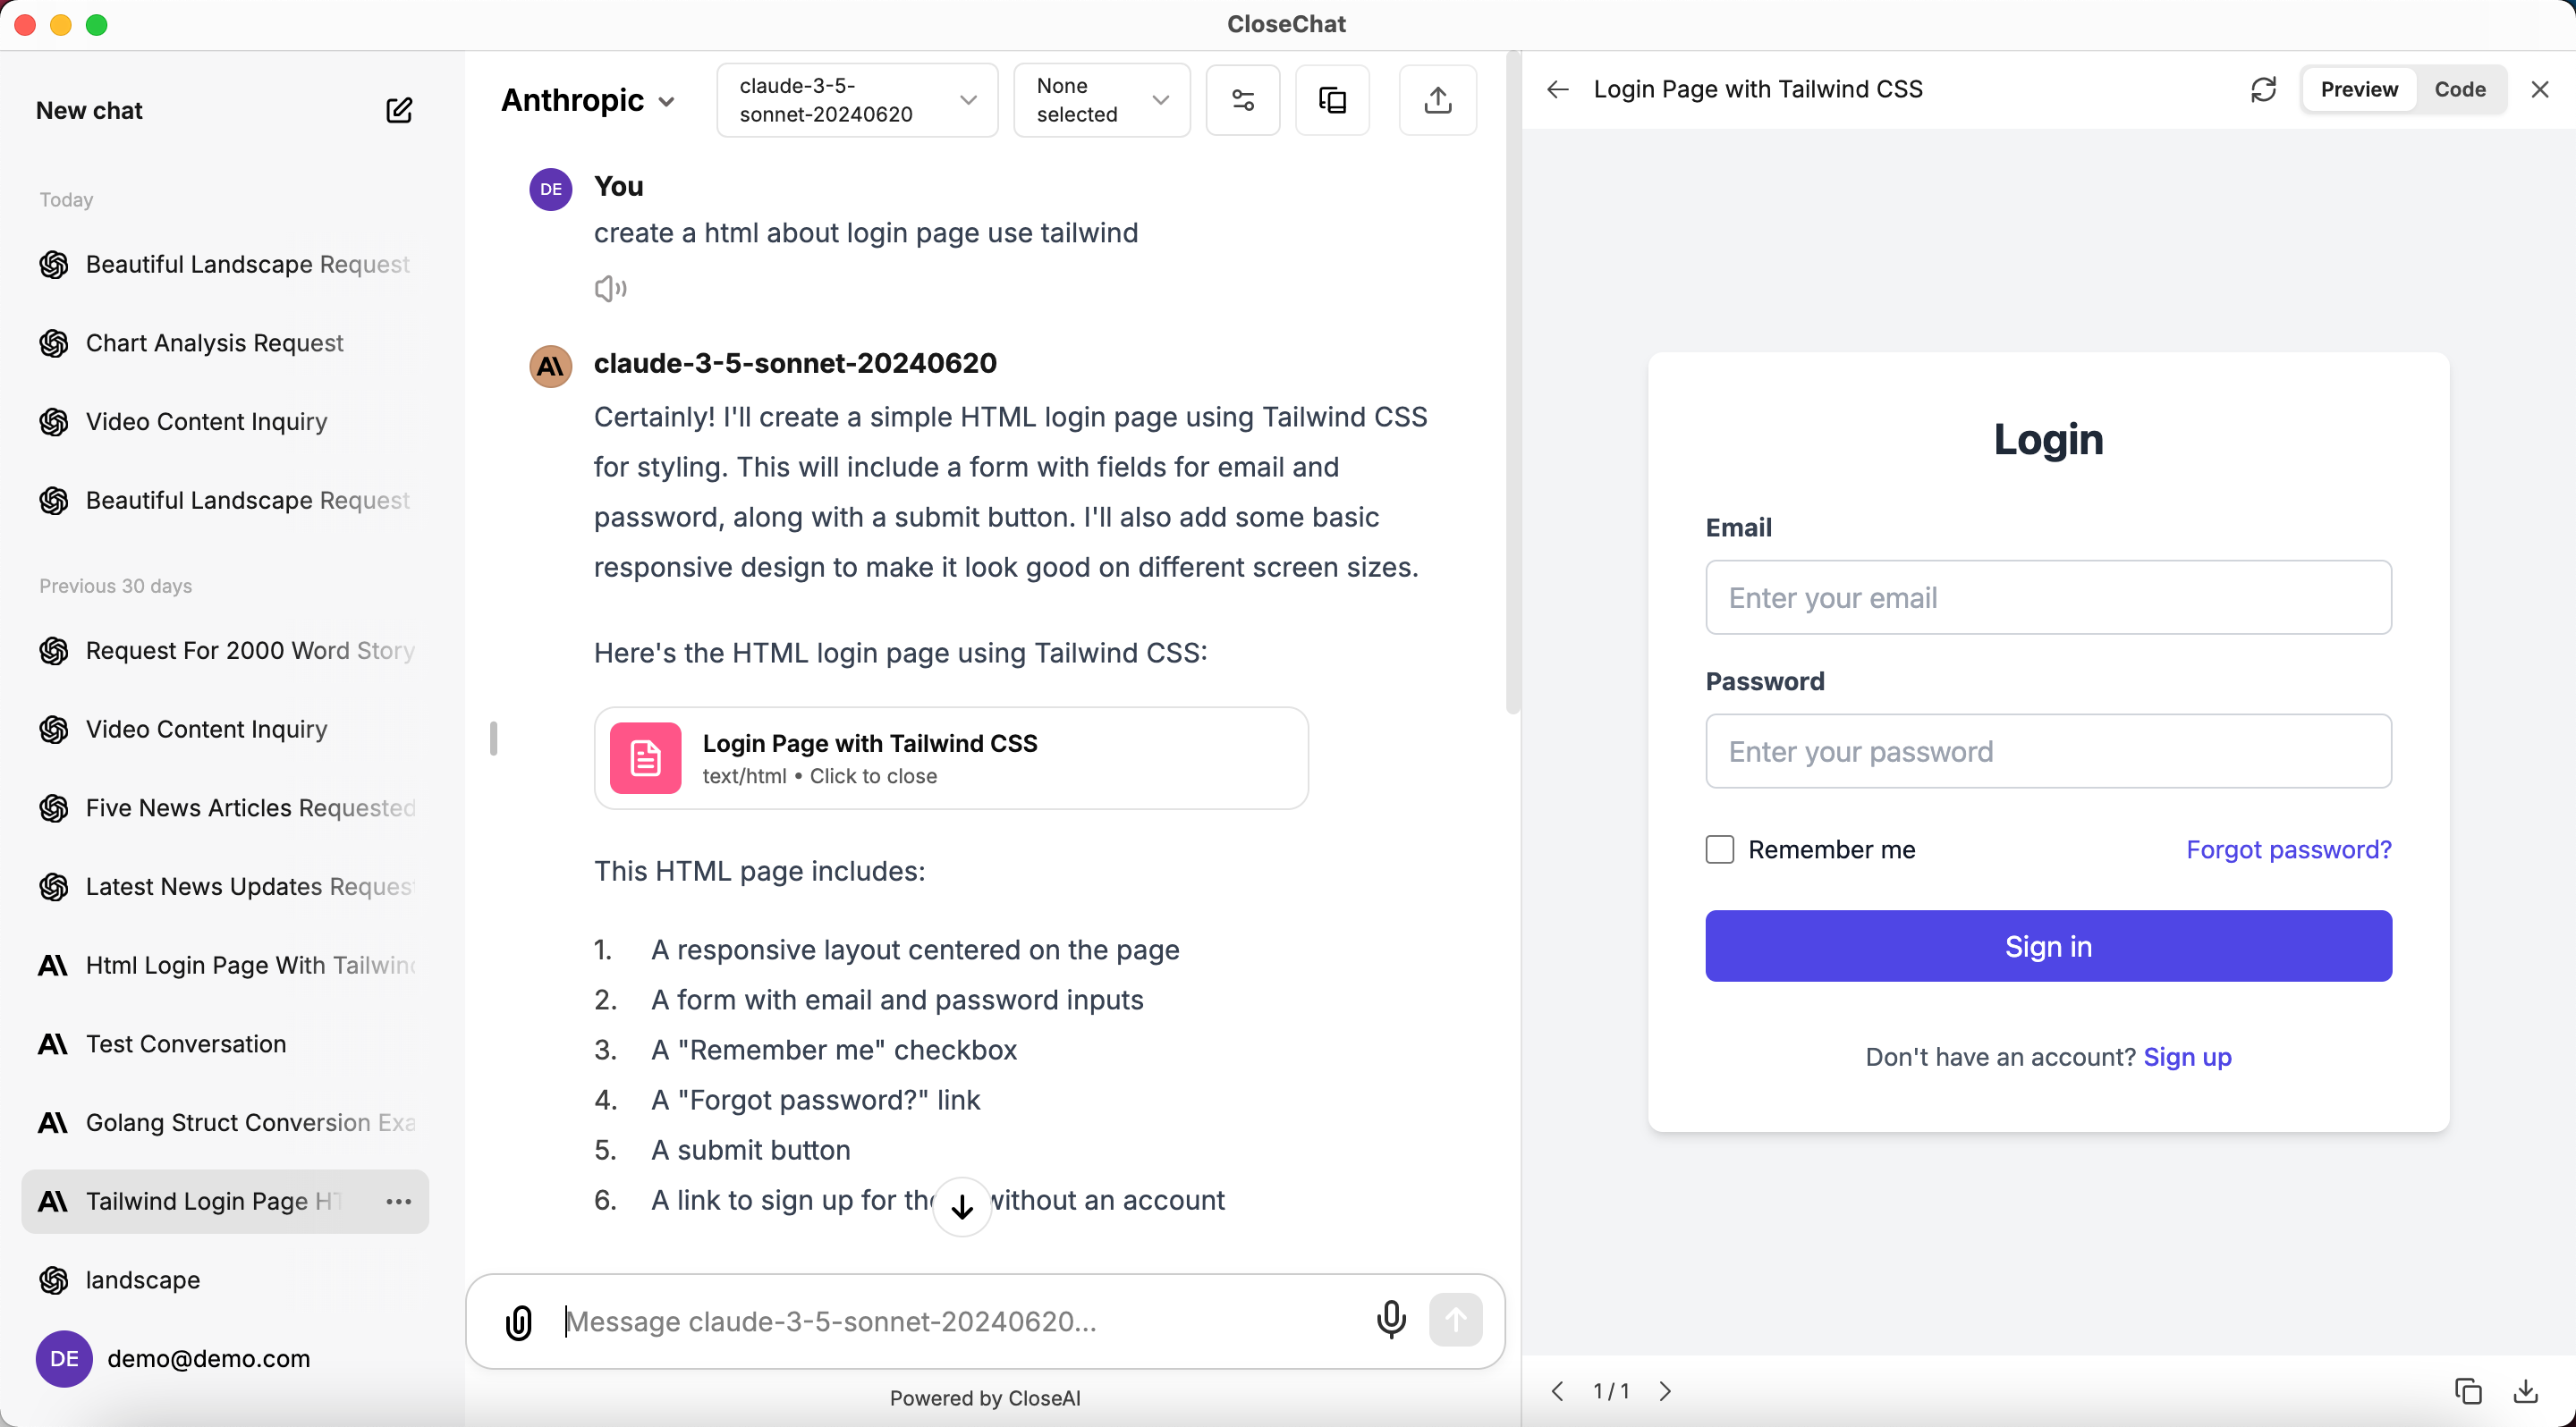Open the claude-3-5-sonnet model dropdown

(857, 100)
